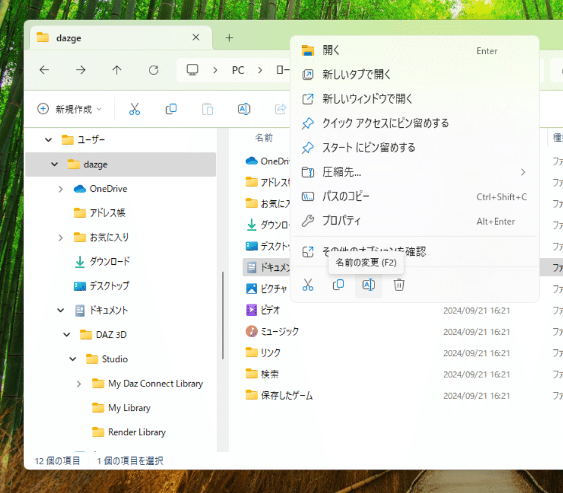Image resolution: width=563 pixels, height=493 pixels.
Task: Open a new tab with the plus button
Action: coord(229,37)
